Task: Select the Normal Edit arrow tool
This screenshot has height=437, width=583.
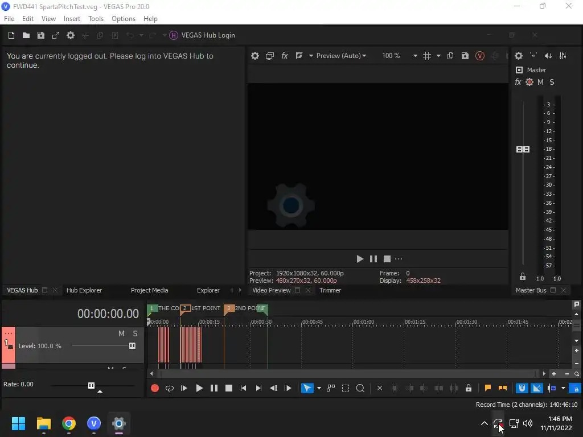Action: [307, 388]
